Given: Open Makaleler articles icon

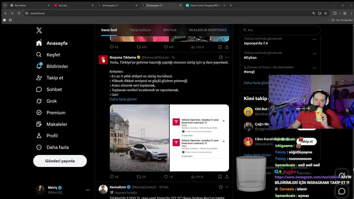Looking at the screenshot, I should pos(39,124).
